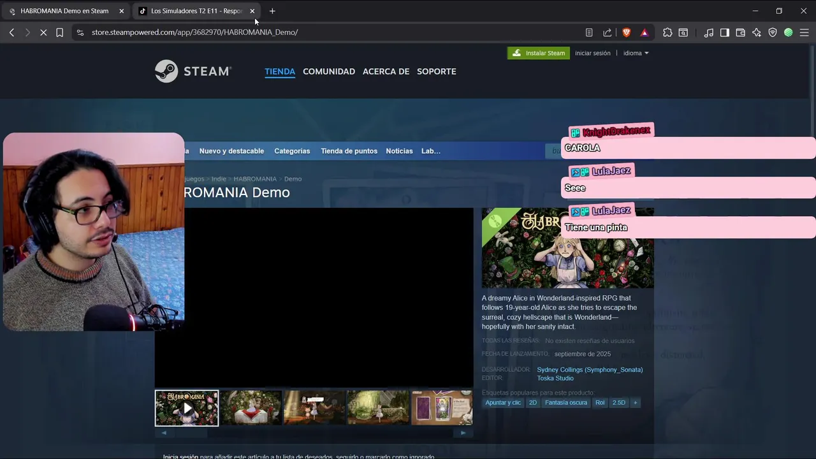Switch to HABROMANIA Demo en Steam tab

pyautogui.click(x=65, y=11)
